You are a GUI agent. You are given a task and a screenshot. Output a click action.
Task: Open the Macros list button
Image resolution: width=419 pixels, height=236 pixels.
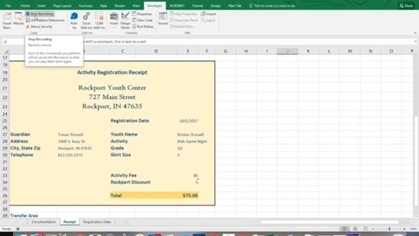19,19
